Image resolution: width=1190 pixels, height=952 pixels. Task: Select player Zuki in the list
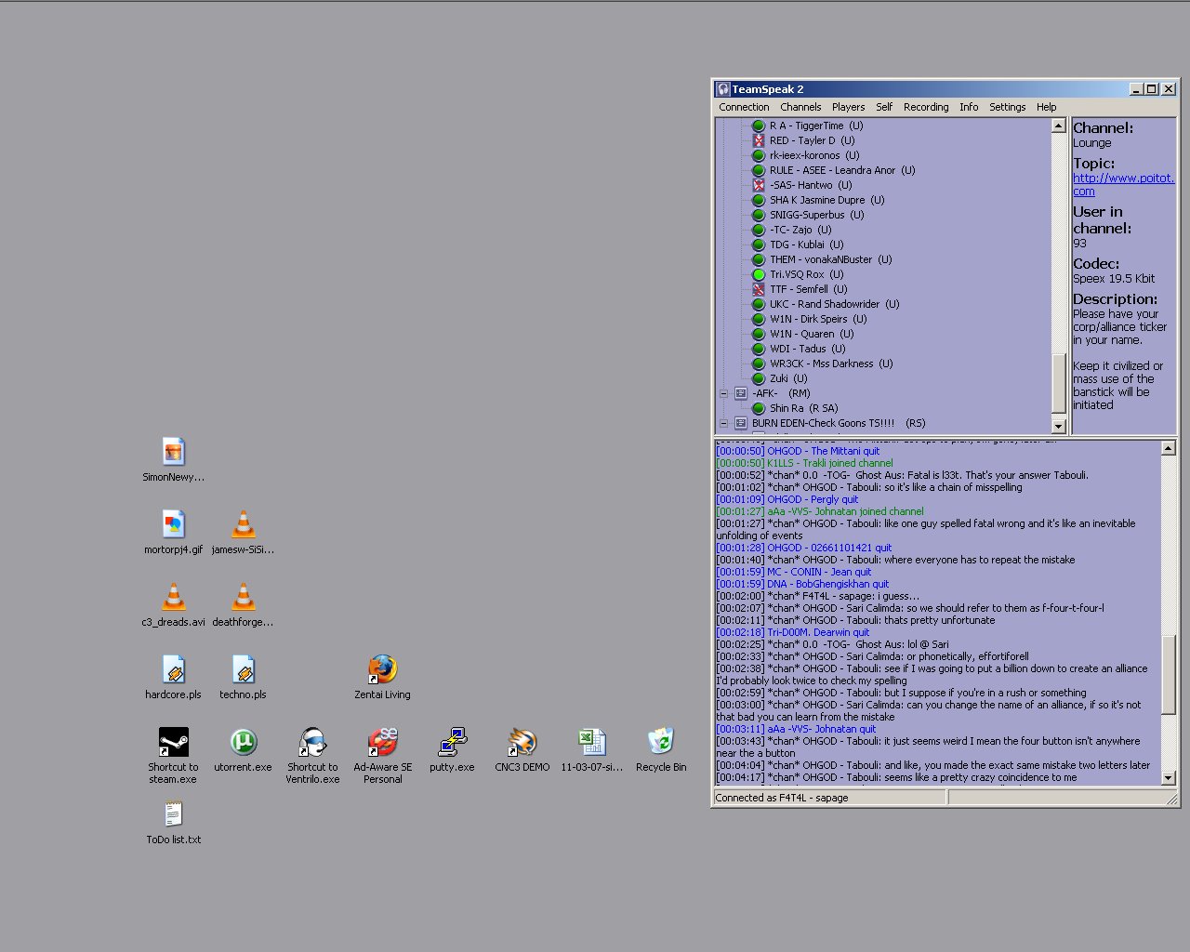[x=788, y=378]
